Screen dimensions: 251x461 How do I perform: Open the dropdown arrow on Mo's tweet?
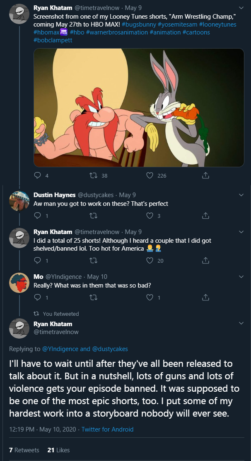pyautogui.click(x=242, y=277)
